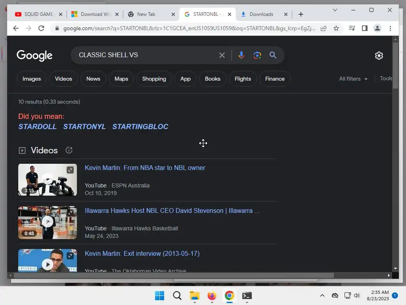
Task: Open the volume control in the tray
Action: [x=357, y=295]
